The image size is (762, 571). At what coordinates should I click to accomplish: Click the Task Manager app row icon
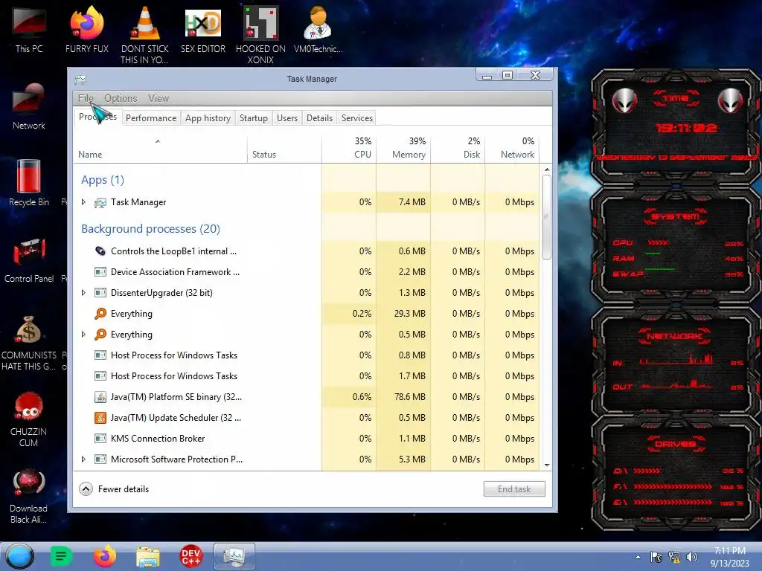tap(100, 202)
